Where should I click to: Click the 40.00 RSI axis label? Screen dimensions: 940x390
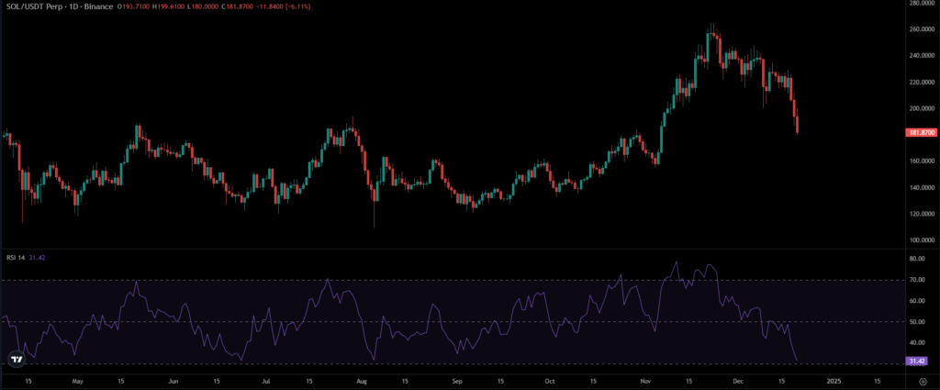(x=918, y=343)
